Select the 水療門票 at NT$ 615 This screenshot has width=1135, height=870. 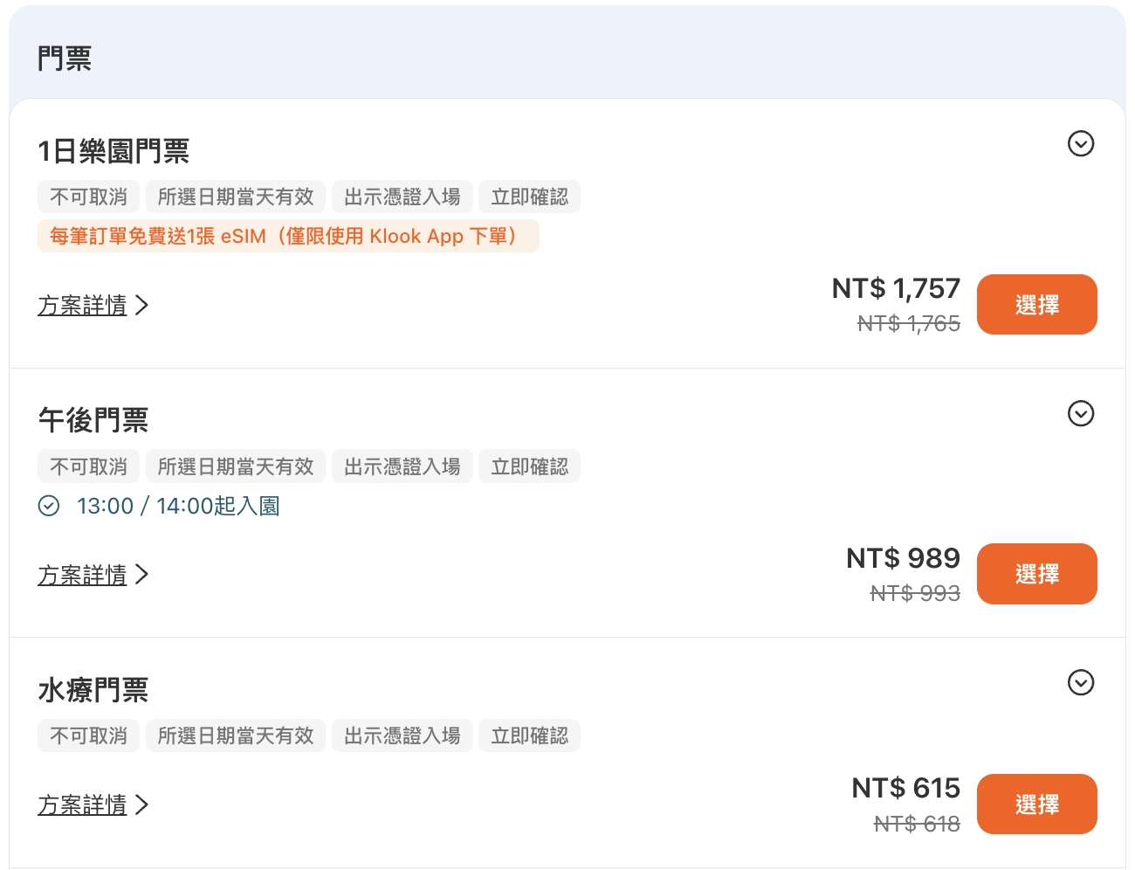pos(1036,804)
